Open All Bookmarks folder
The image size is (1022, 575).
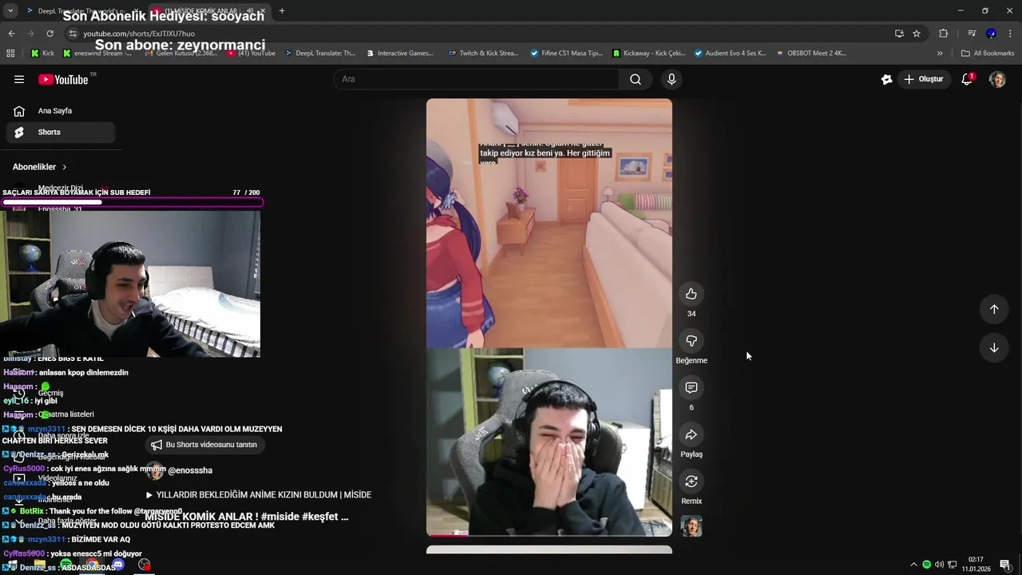click(x=988, y=54)
